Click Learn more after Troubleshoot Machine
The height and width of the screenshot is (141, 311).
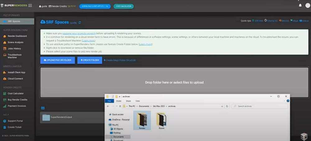(88, 41)
